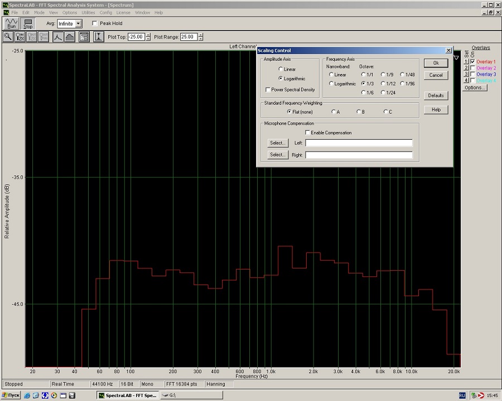Click the Zoom In 2X icon
The image size is (502, 401).
pos(20,37)
